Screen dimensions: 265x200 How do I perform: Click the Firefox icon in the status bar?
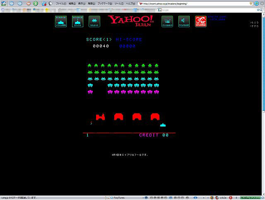pos(212,198)
